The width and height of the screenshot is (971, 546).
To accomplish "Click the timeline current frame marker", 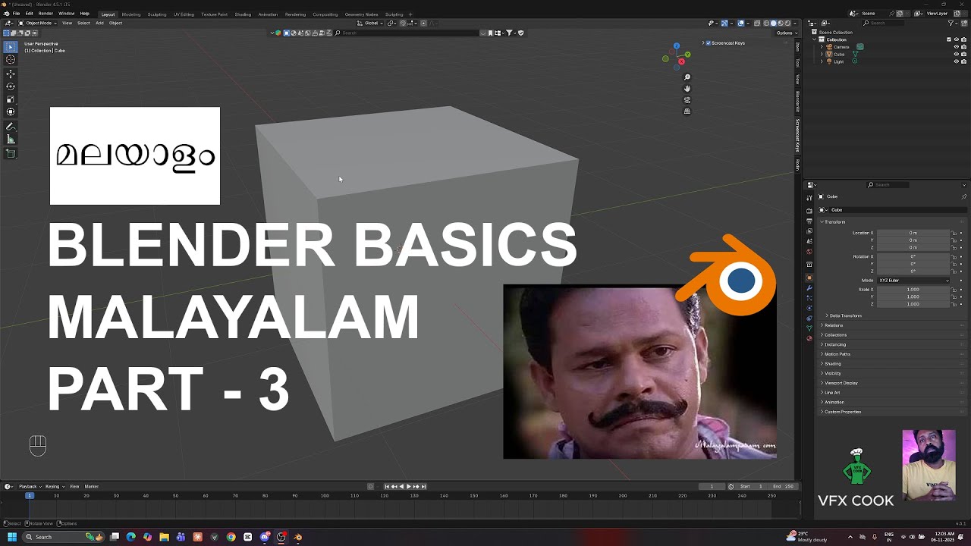I will [x=30, y=495].
